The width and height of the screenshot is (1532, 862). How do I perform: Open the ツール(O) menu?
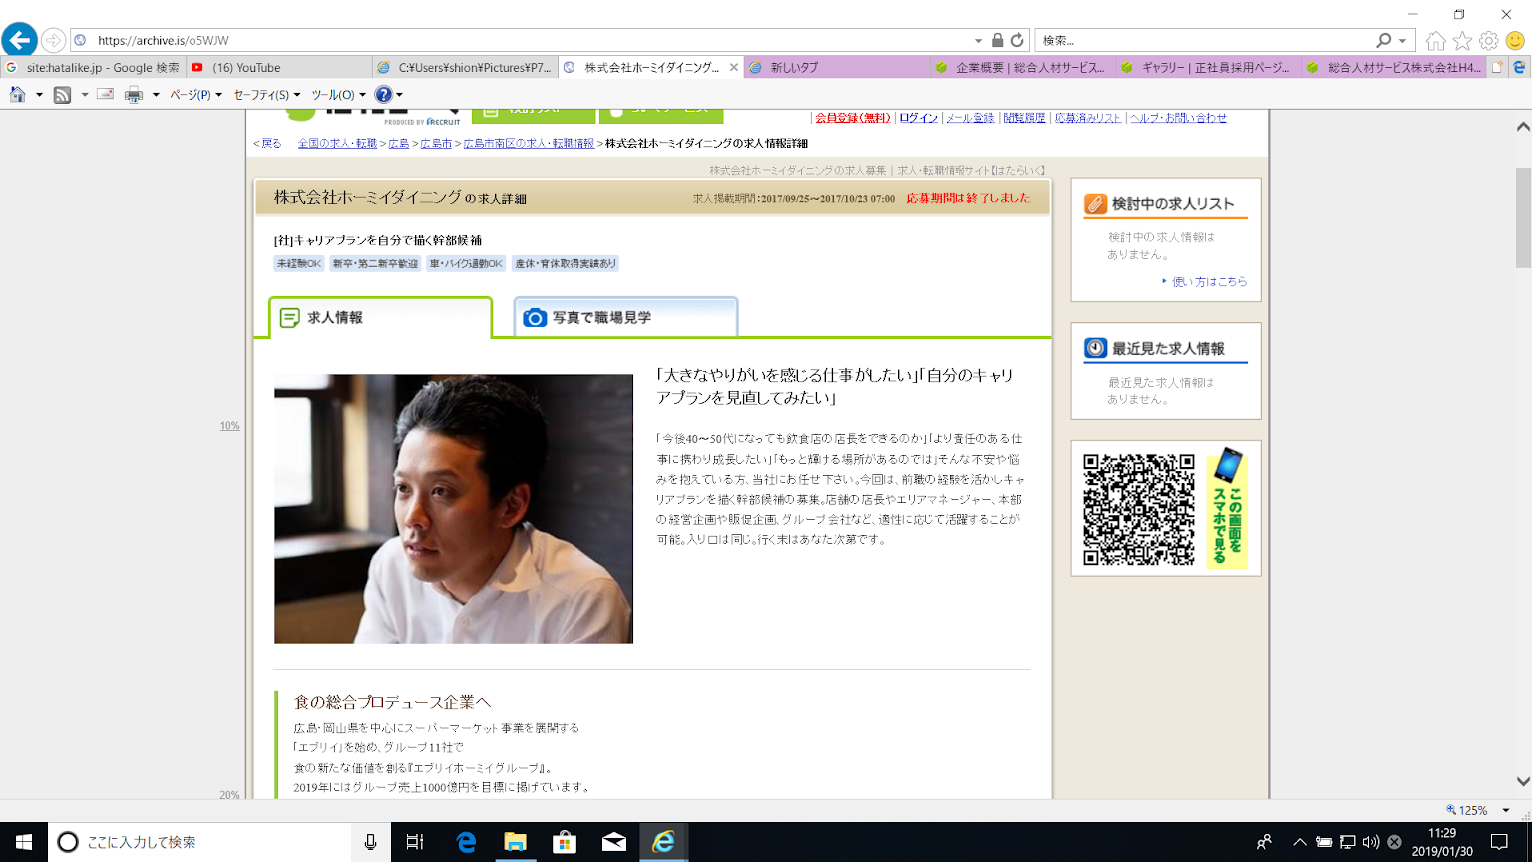pos(337,95)
